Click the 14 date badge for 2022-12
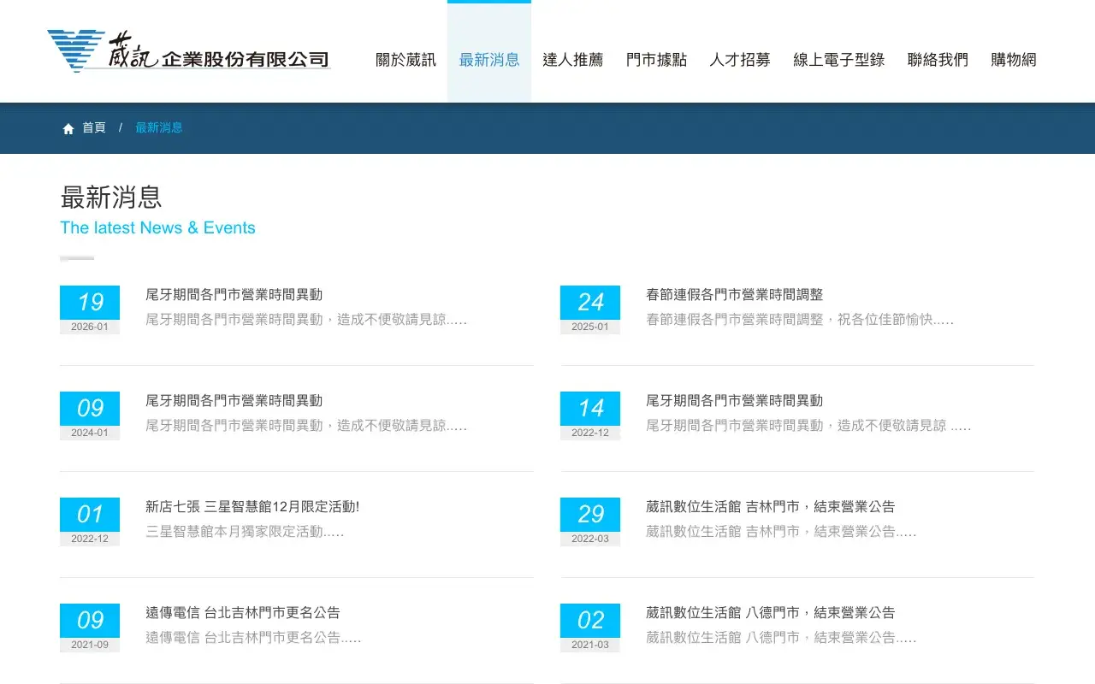The width and height of the screenshot is (1095, 684). (590, 409)
